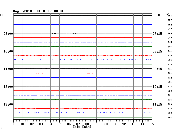Image resolution: width=173 pixels, height=131 pixels.
Task: Click minute tick label 15
Action: point(152,124)
